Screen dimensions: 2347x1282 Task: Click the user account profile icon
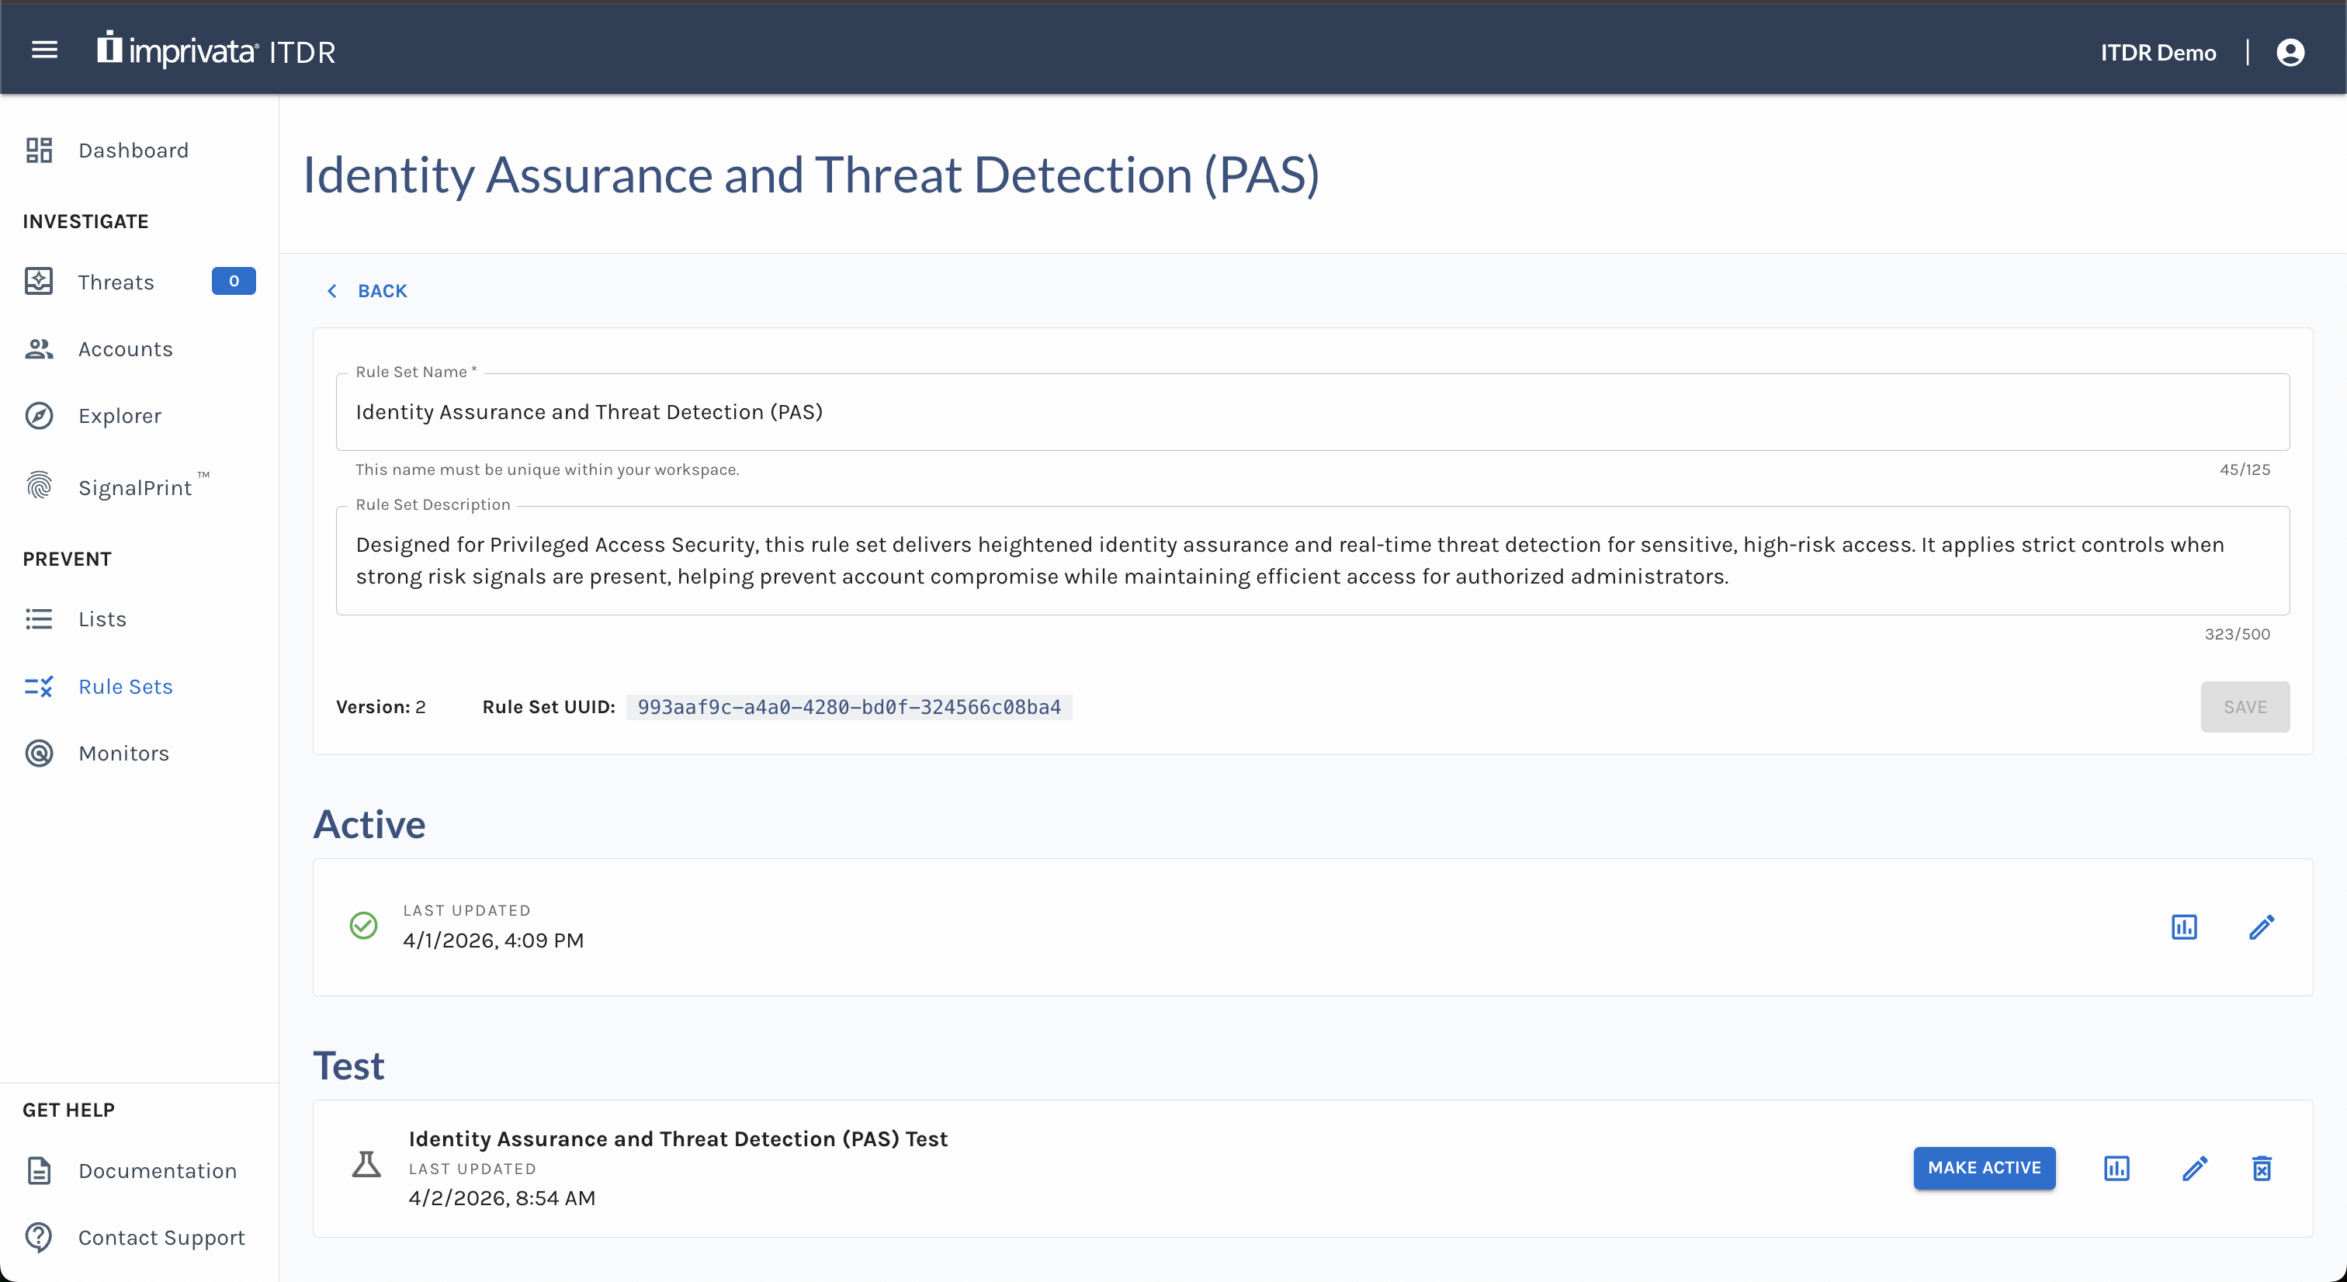coord(2290,52)
